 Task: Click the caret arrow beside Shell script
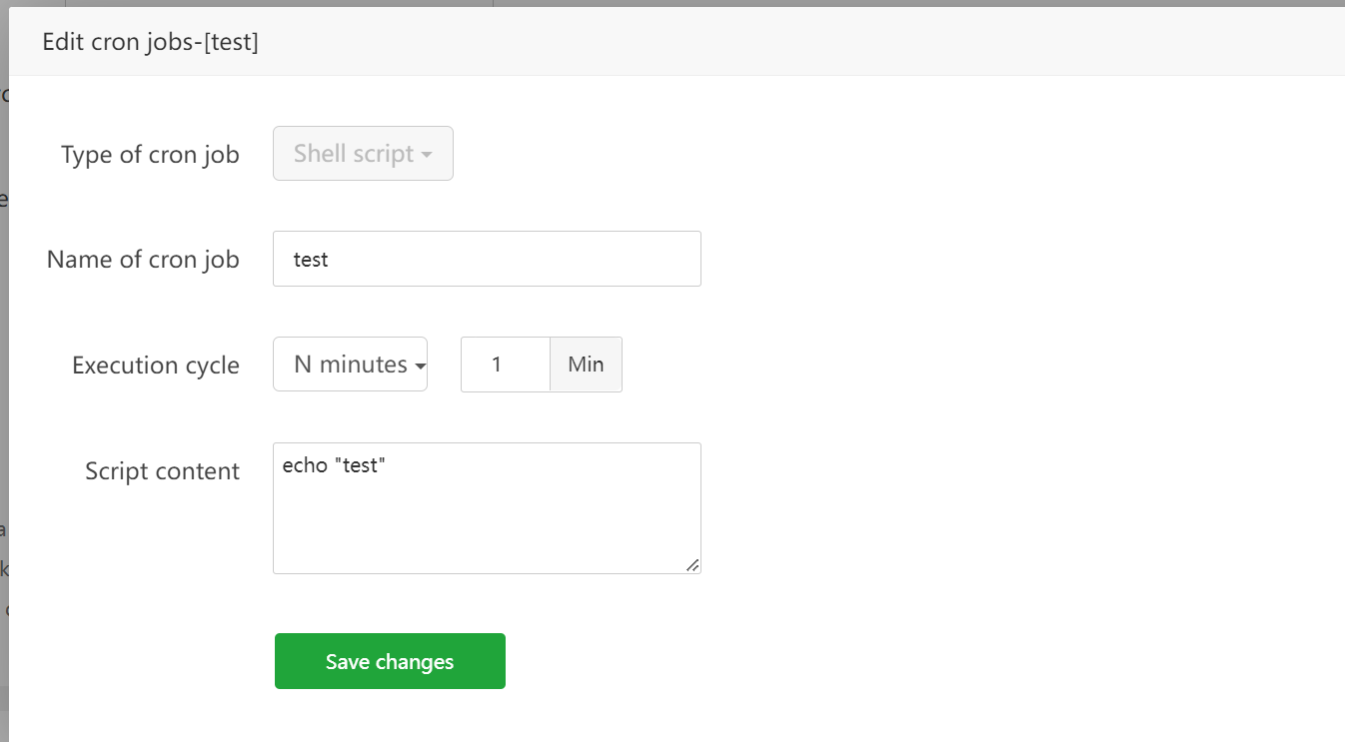coord(427,155)
